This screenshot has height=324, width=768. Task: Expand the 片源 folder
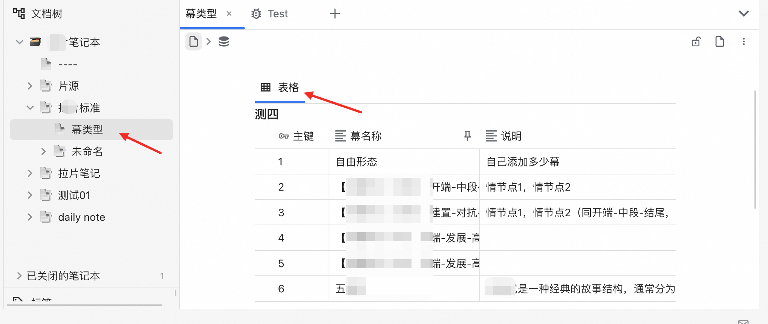(30, 86)
